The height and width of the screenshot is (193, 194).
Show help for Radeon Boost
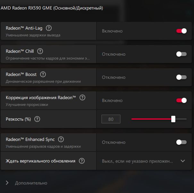[43, 74]
